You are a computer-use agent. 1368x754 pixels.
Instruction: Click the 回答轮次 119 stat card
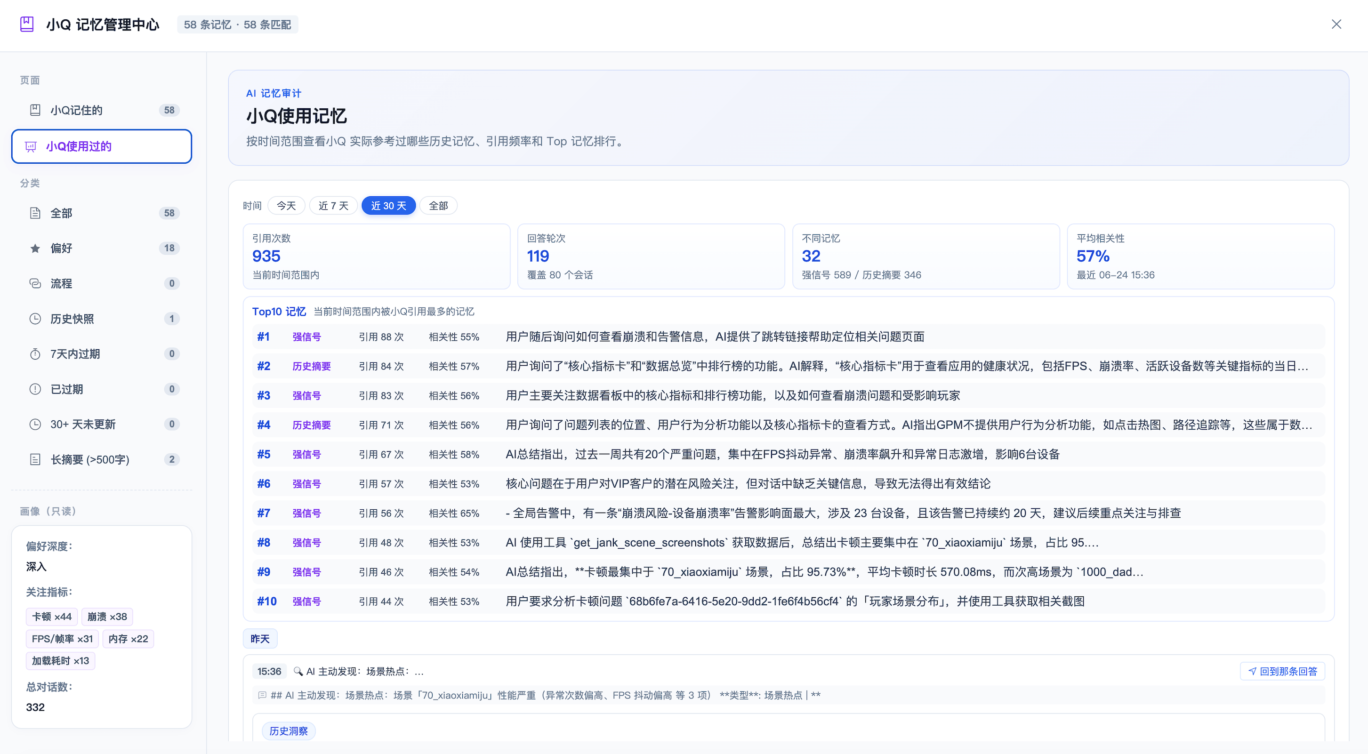(651, 257)
